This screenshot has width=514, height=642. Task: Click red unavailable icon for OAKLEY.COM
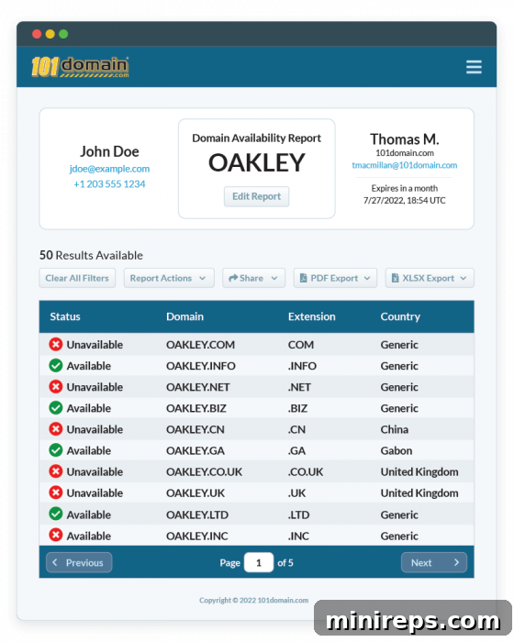click(x=56, y=344)
